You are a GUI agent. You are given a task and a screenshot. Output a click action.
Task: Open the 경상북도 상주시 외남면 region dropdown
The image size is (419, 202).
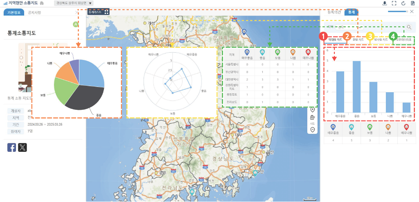coord(74,3)
